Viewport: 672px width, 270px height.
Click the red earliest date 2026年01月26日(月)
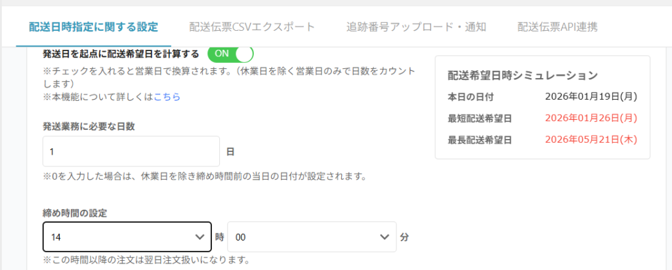point(591,118)
